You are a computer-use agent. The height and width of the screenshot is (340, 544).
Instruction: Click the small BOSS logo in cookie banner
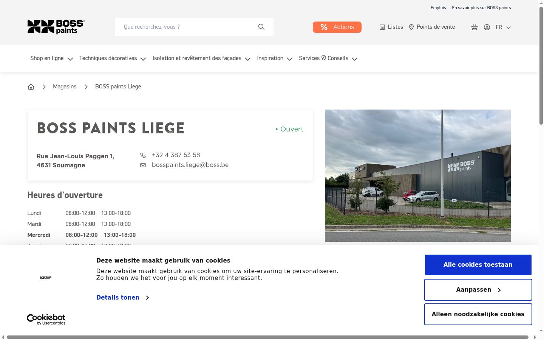coord(46,278)
